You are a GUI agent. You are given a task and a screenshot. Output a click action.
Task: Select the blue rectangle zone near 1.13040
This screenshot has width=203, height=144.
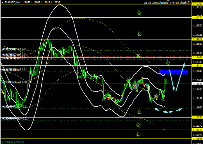click(x=174, y=72)
